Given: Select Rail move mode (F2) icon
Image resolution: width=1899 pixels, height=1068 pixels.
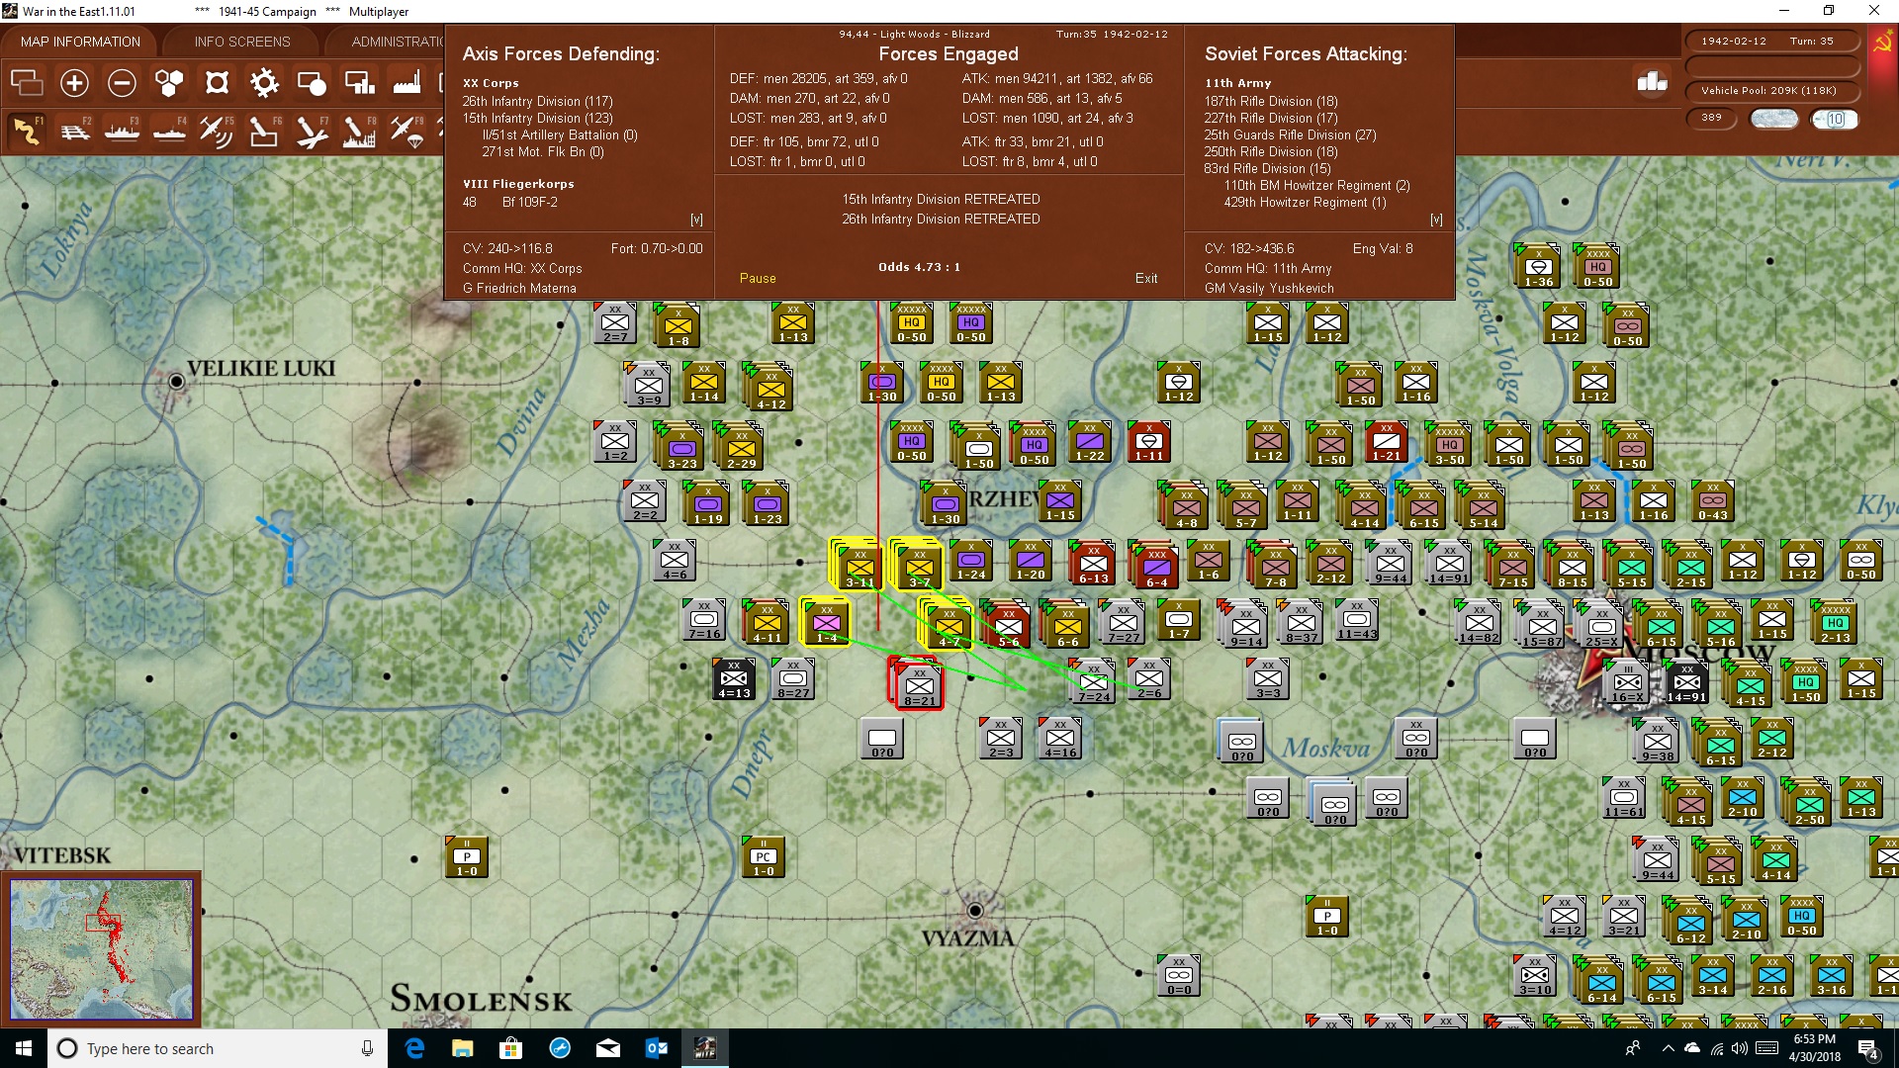Looking at the screenshot, I should (74, 131).
